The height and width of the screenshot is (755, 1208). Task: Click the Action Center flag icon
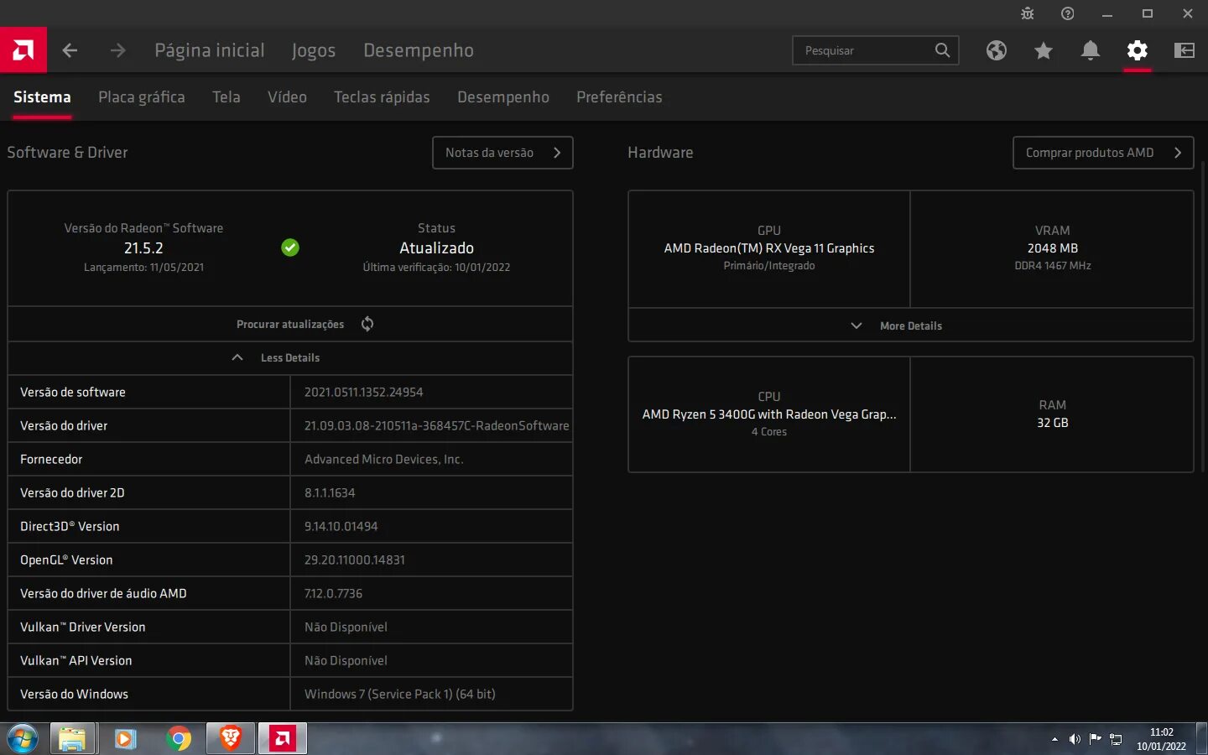1095,739
